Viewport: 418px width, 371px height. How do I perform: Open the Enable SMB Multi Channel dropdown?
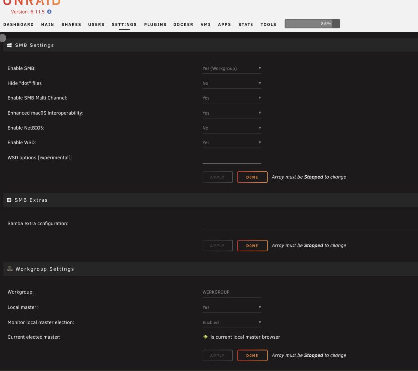[232, 98]
